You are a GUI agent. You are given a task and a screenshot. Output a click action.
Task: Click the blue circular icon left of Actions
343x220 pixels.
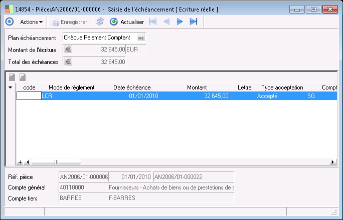(9, 21)
